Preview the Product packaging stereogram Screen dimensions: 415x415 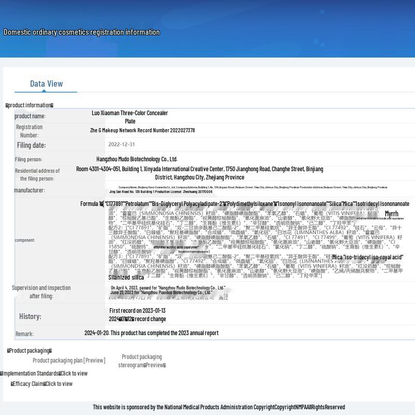[x=142, y=361]
